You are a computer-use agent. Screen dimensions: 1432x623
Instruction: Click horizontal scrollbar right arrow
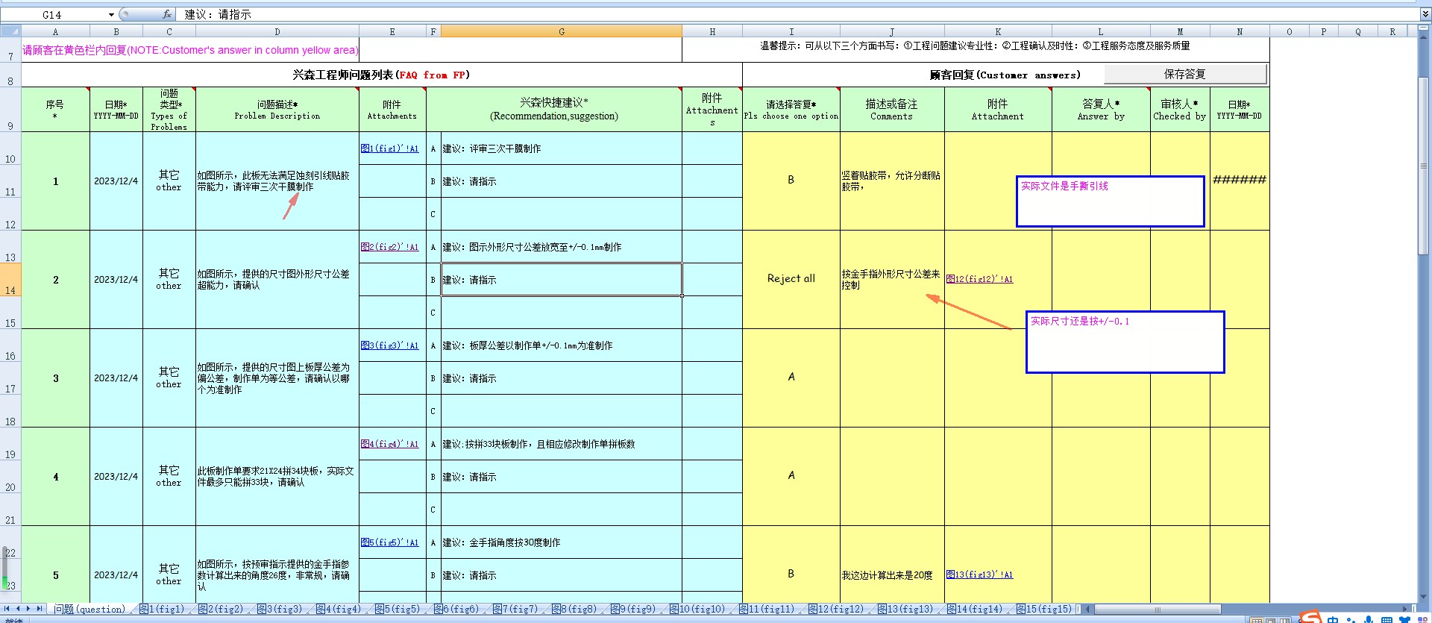coord(1405,609)
